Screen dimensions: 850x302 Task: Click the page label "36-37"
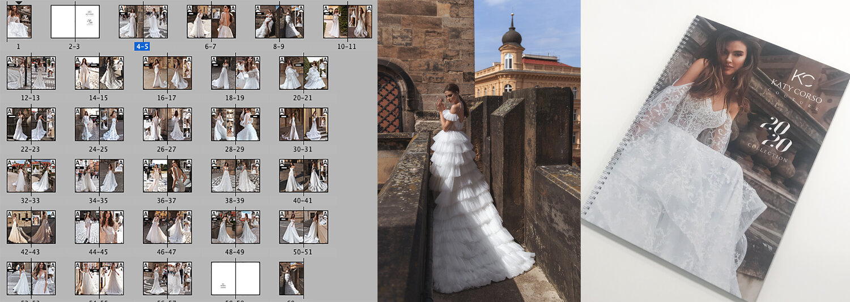[x=167, y=200]
